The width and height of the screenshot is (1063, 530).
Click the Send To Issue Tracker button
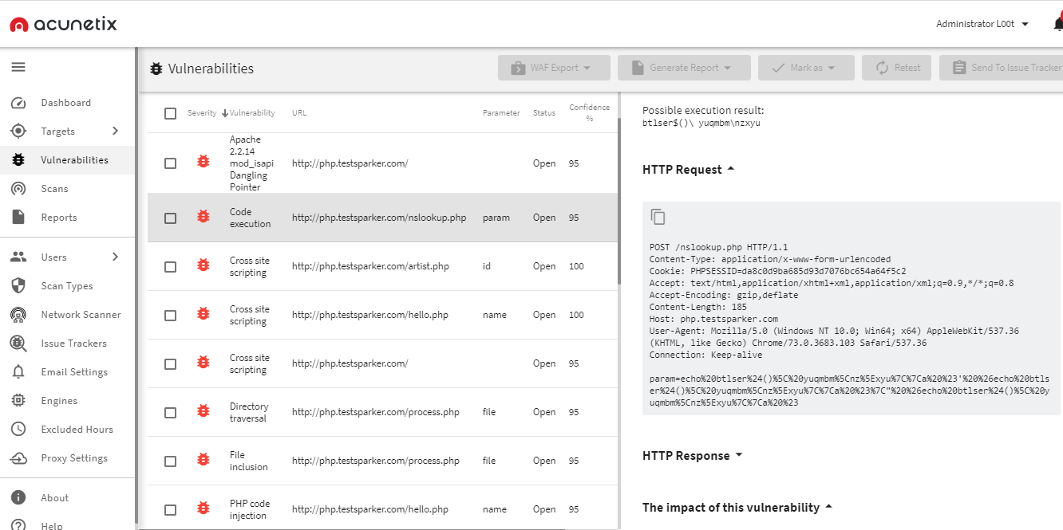(x=1006, y=68)
